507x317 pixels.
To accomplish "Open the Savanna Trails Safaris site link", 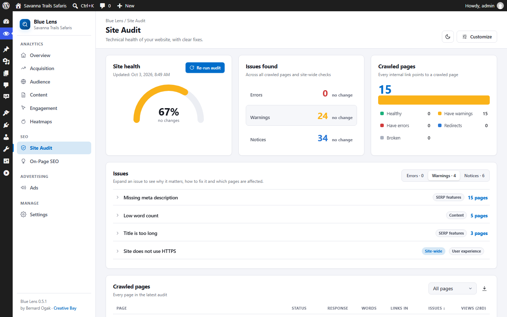I will 41,6.
